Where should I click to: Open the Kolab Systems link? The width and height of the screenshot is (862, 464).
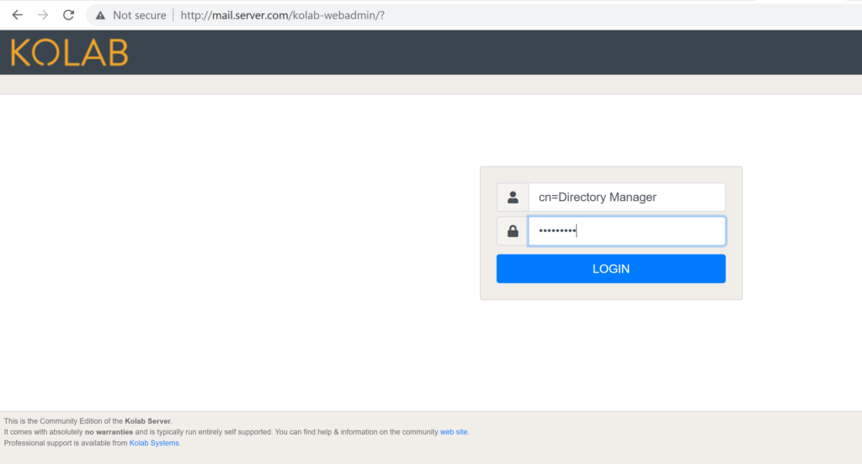pyautogui.click(x=154, y=443)
